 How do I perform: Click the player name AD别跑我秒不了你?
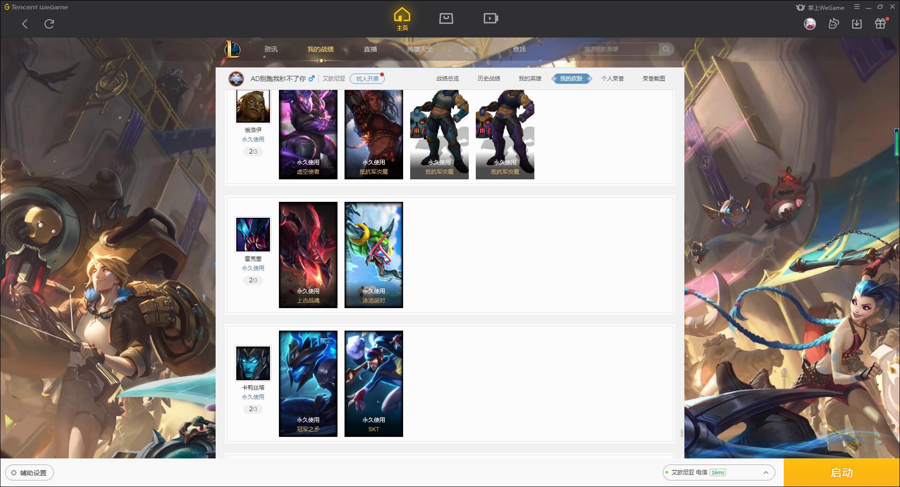(x=278, y=79)
